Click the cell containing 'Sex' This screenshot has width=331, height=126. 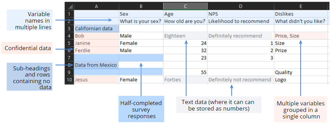tap(141, 14)
